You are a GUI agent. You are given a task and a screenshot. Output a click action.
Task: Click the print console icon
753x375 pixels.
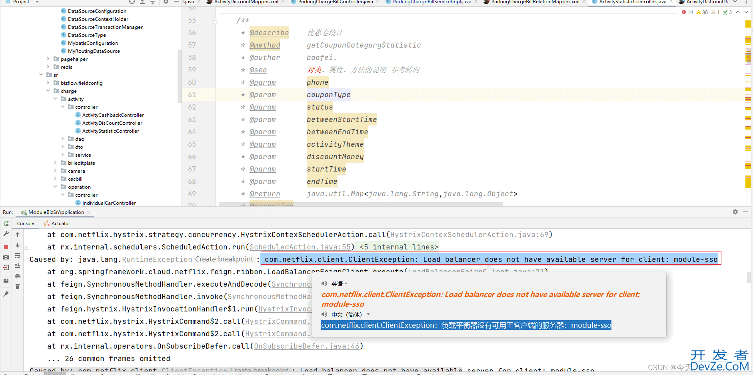click(18, 276)
